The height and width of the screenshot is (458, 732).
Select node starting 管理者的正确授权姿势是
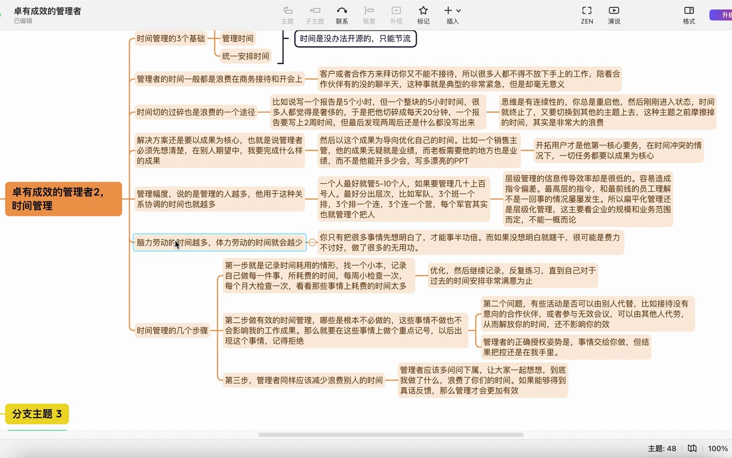click(566, 347)
